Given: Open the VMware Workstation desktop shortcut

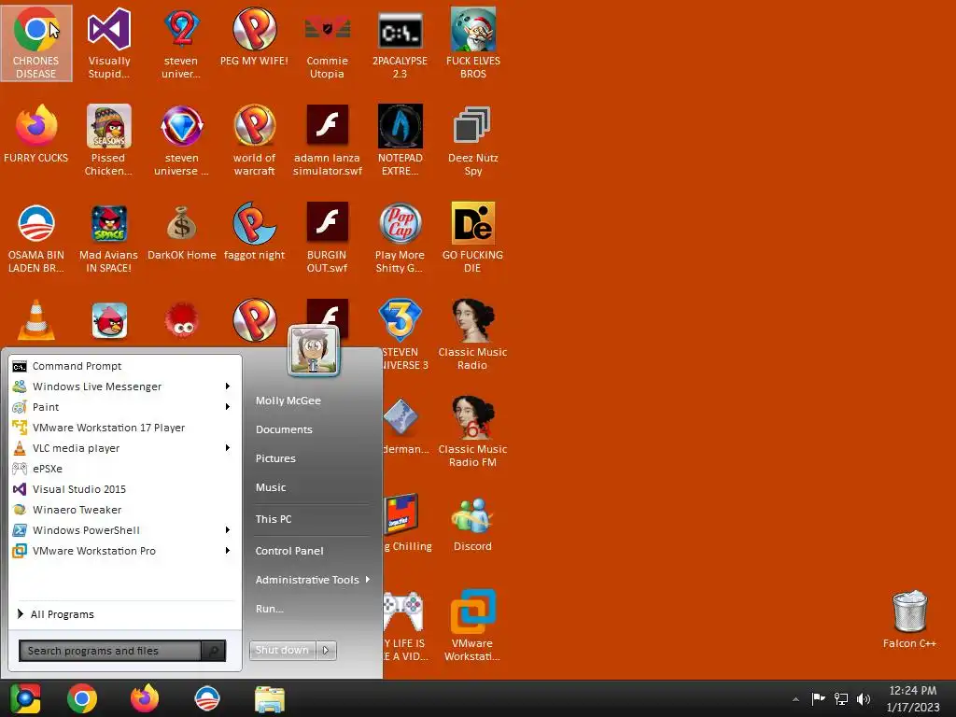Looking at the screenshot, I should point(472,626).
